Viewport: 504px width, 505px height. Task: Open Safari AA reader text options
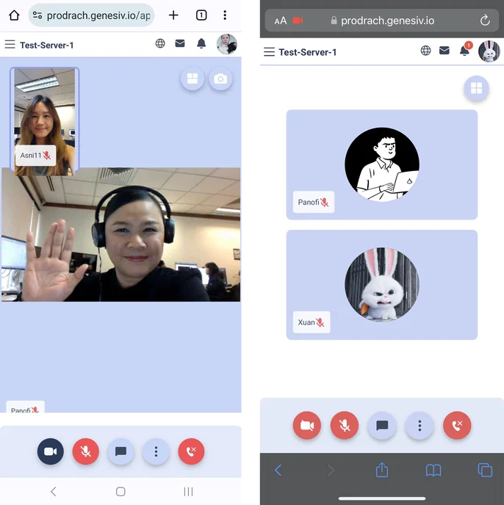coord(280,21)
